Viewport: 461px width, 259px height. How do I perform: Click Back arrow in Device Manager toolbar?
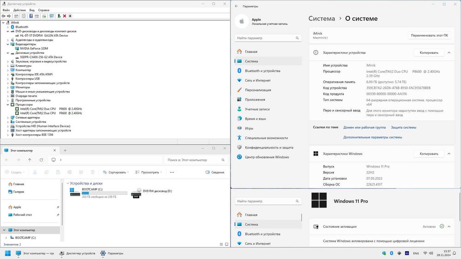pos(3,16)
